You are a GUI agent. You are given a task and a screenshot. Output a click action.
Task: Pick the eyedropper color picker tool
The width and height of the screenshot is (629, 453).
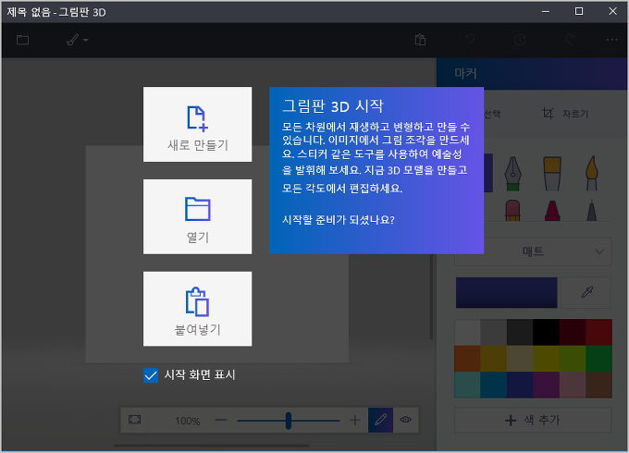[586, 291]
